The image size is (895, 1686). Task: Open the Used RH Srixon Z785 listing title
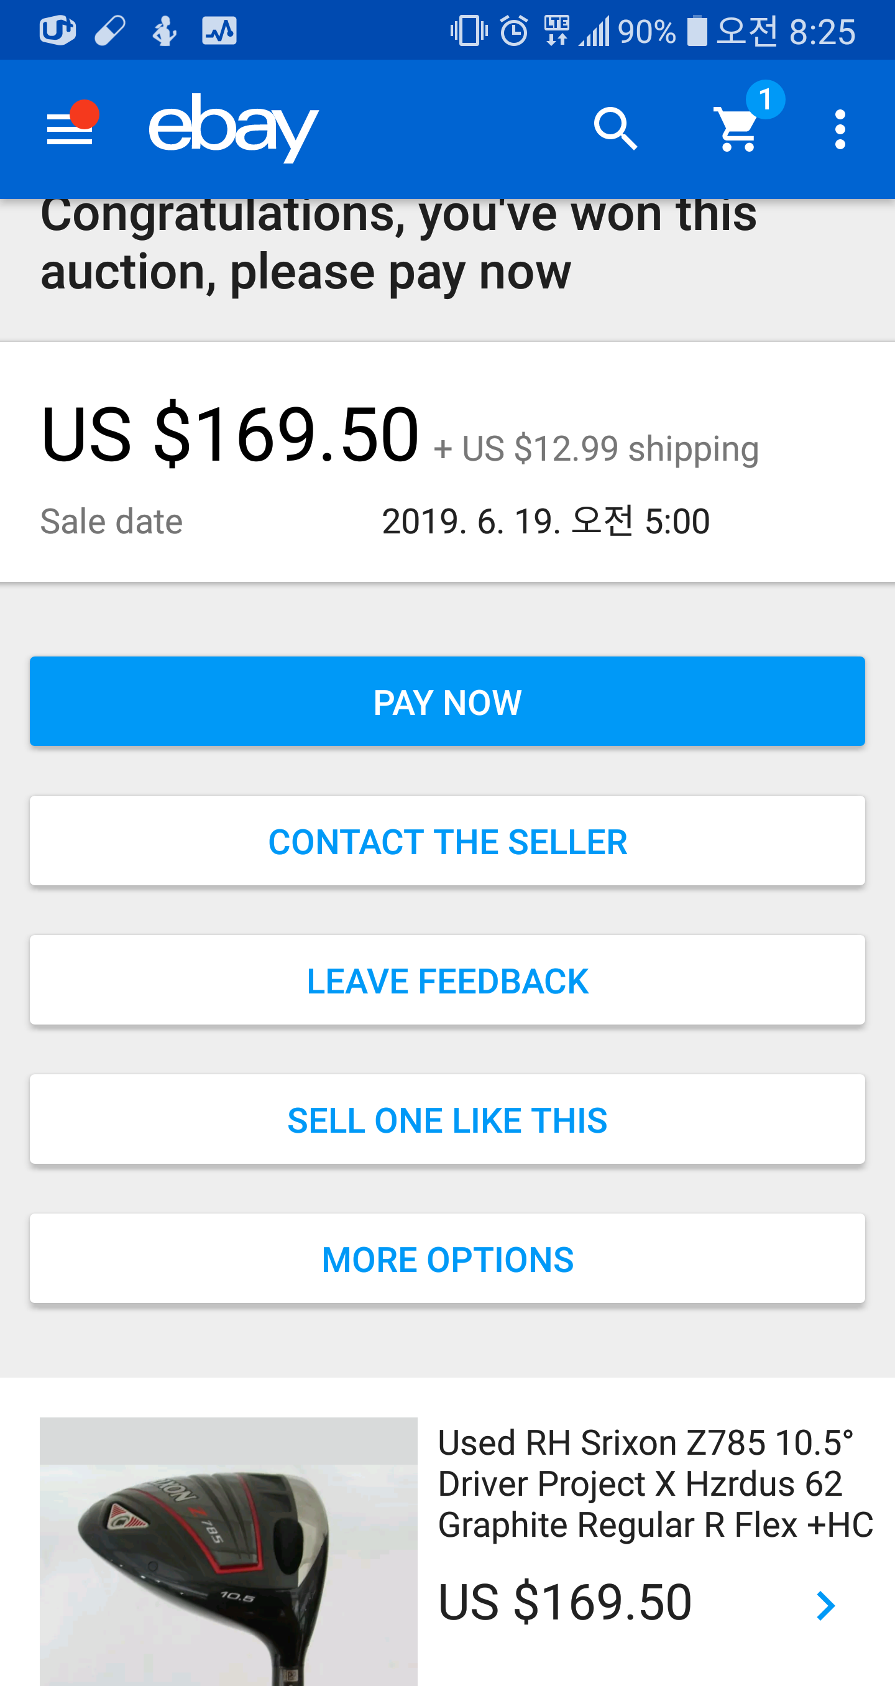(x=655, y=1483)
